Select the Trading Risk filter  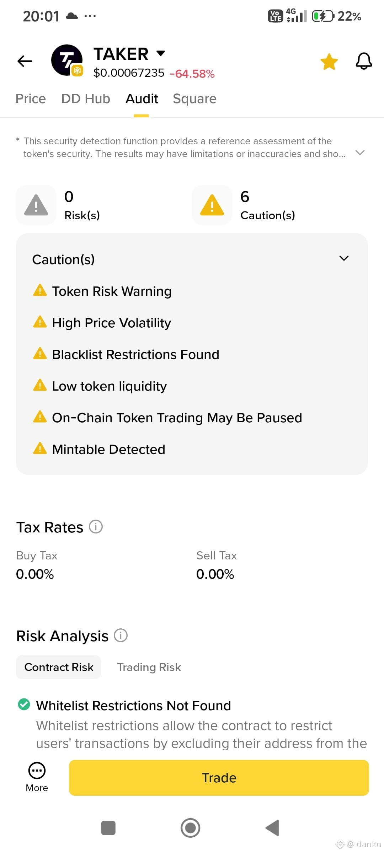click(x=149, y=667)
